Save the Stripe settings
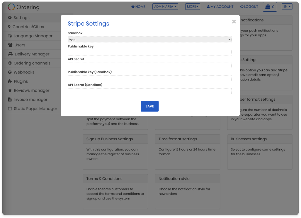Screen dimensions: 301x218 (149, 106)
